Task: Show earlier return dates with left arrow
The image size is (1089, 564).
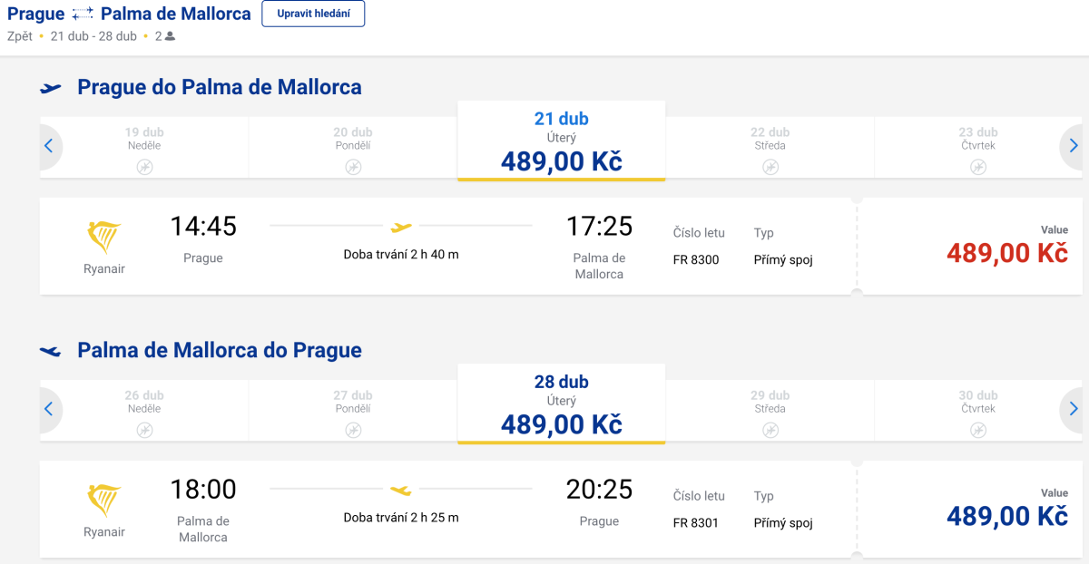Action: (49, 408)
